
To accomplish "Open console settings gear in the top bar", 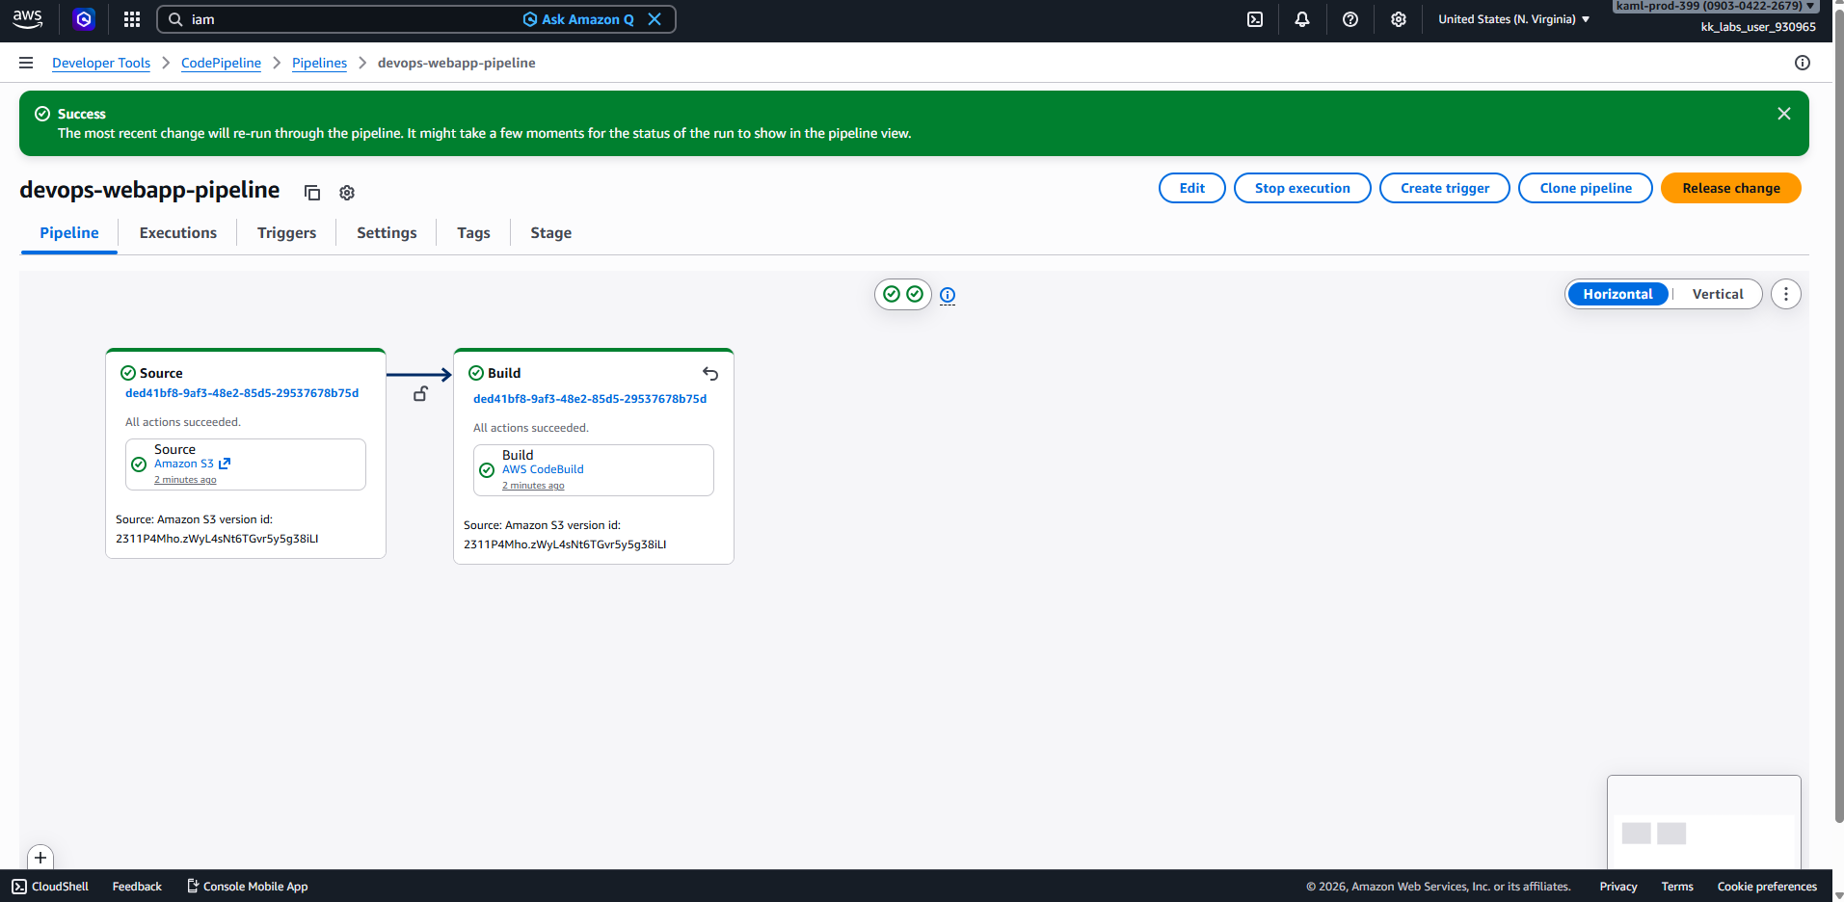I will click(x=1399, y=19).
